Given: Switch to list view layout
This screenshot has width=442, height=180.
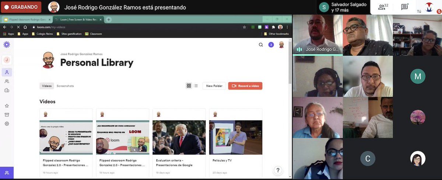Looking at the screenshot, I should pyautogui.click(x=196, y=86).
